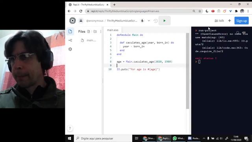Click the anonymous user avatar icon
This screenshot has width=252, height=142.
coord(81,21)
